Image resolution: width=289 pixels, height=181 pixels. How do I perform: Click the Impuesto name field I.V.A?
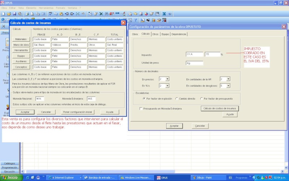pos(194,54)
